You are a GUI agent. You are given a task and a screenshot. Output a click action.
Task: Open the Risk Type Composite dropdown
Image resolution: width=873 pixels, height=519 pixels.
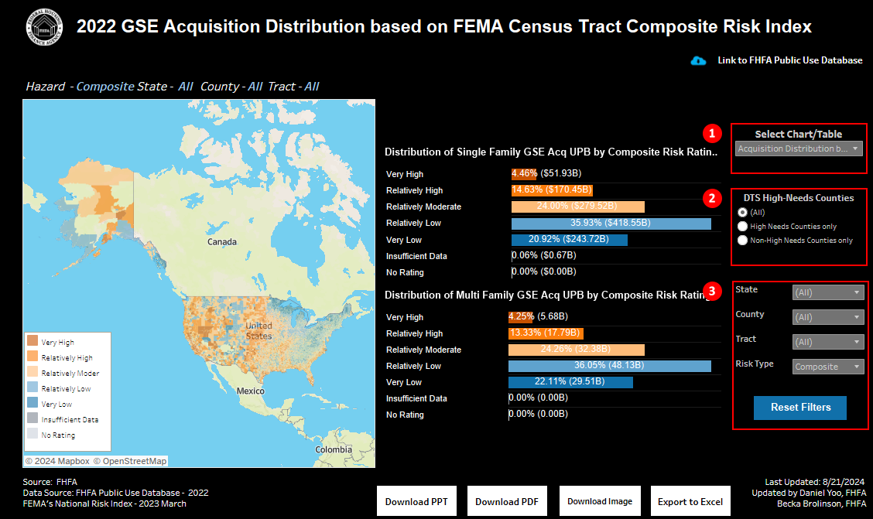828,367
